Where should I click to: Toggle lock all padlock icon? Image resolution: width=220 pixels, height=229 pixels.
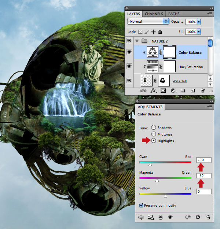click(x=160, y=32)
